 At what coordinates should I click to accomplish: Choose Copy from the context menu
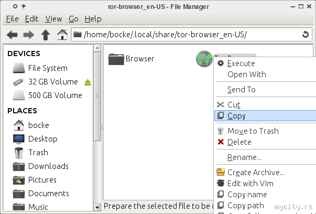pos(236,116)
